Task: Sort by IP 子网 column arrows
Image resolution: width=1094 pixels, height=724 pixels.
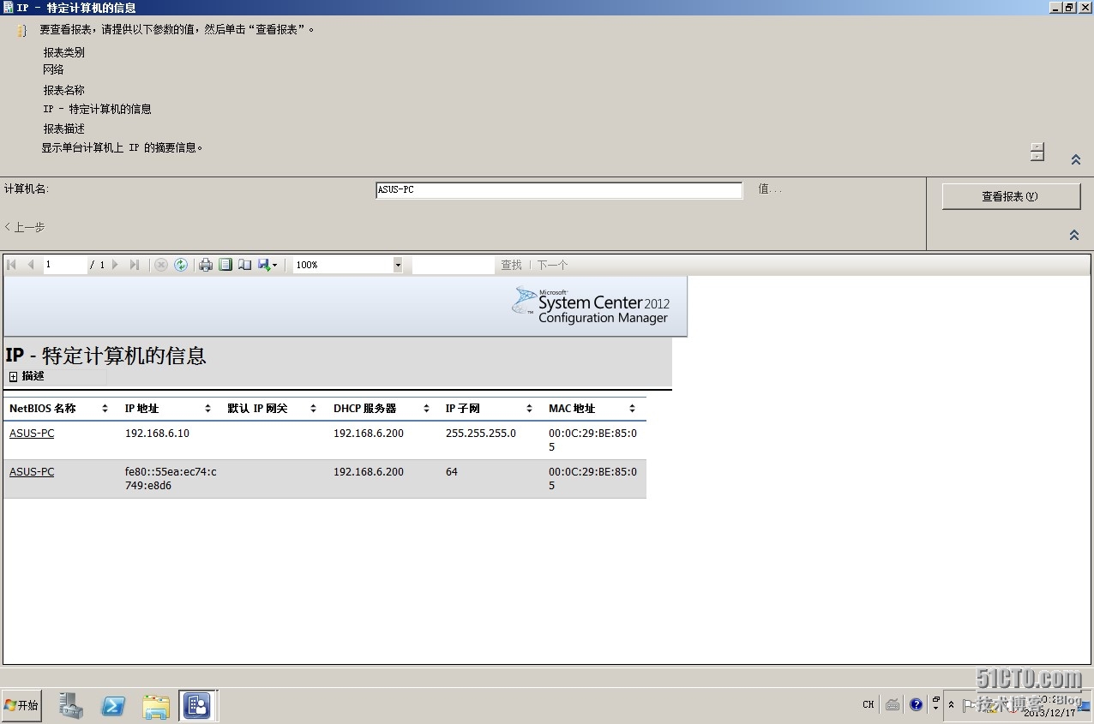Action: [529, 409]
